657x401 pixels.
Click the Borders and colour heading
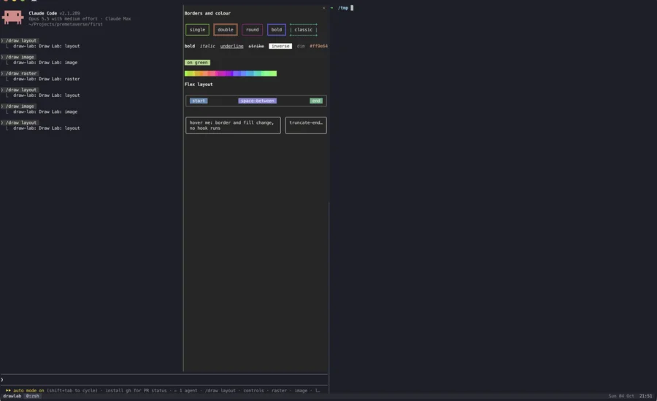(x=207, y=13)
